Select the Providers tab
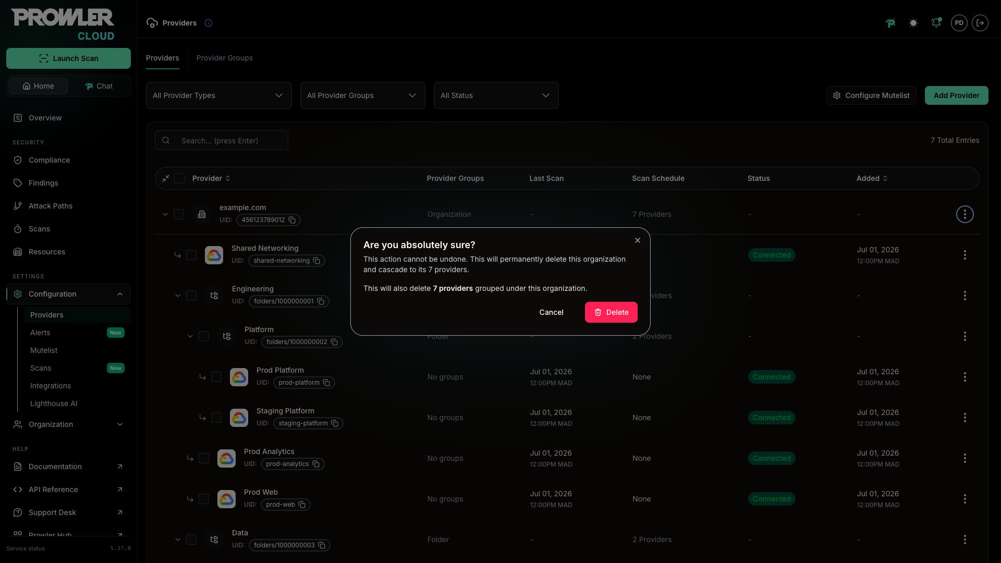1001x563 pixels. click(x=163, y=58)
